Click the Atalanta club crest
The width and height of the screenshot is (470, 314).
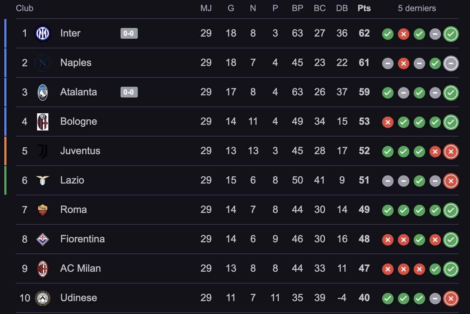point(43,92)
